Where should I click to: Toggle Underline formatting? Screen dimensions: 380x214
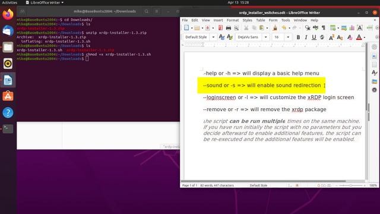coord(314,37)
